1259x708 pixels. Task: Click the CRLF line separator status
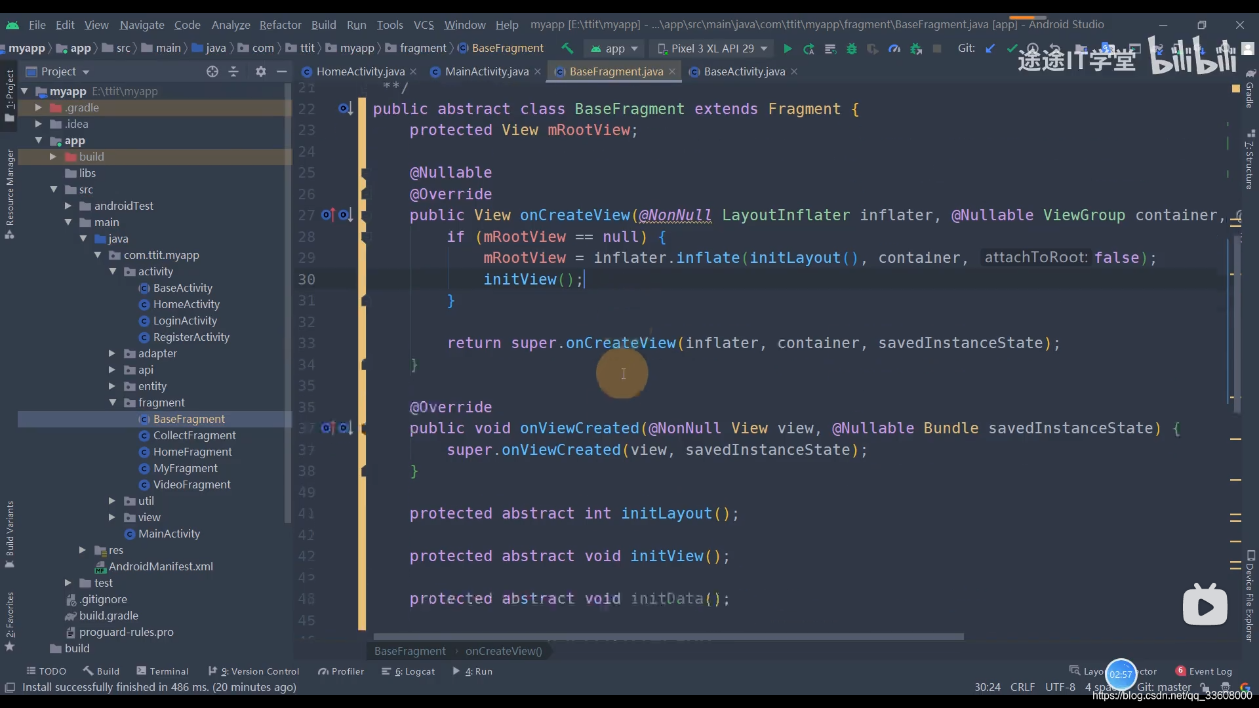pos(1022,688)
